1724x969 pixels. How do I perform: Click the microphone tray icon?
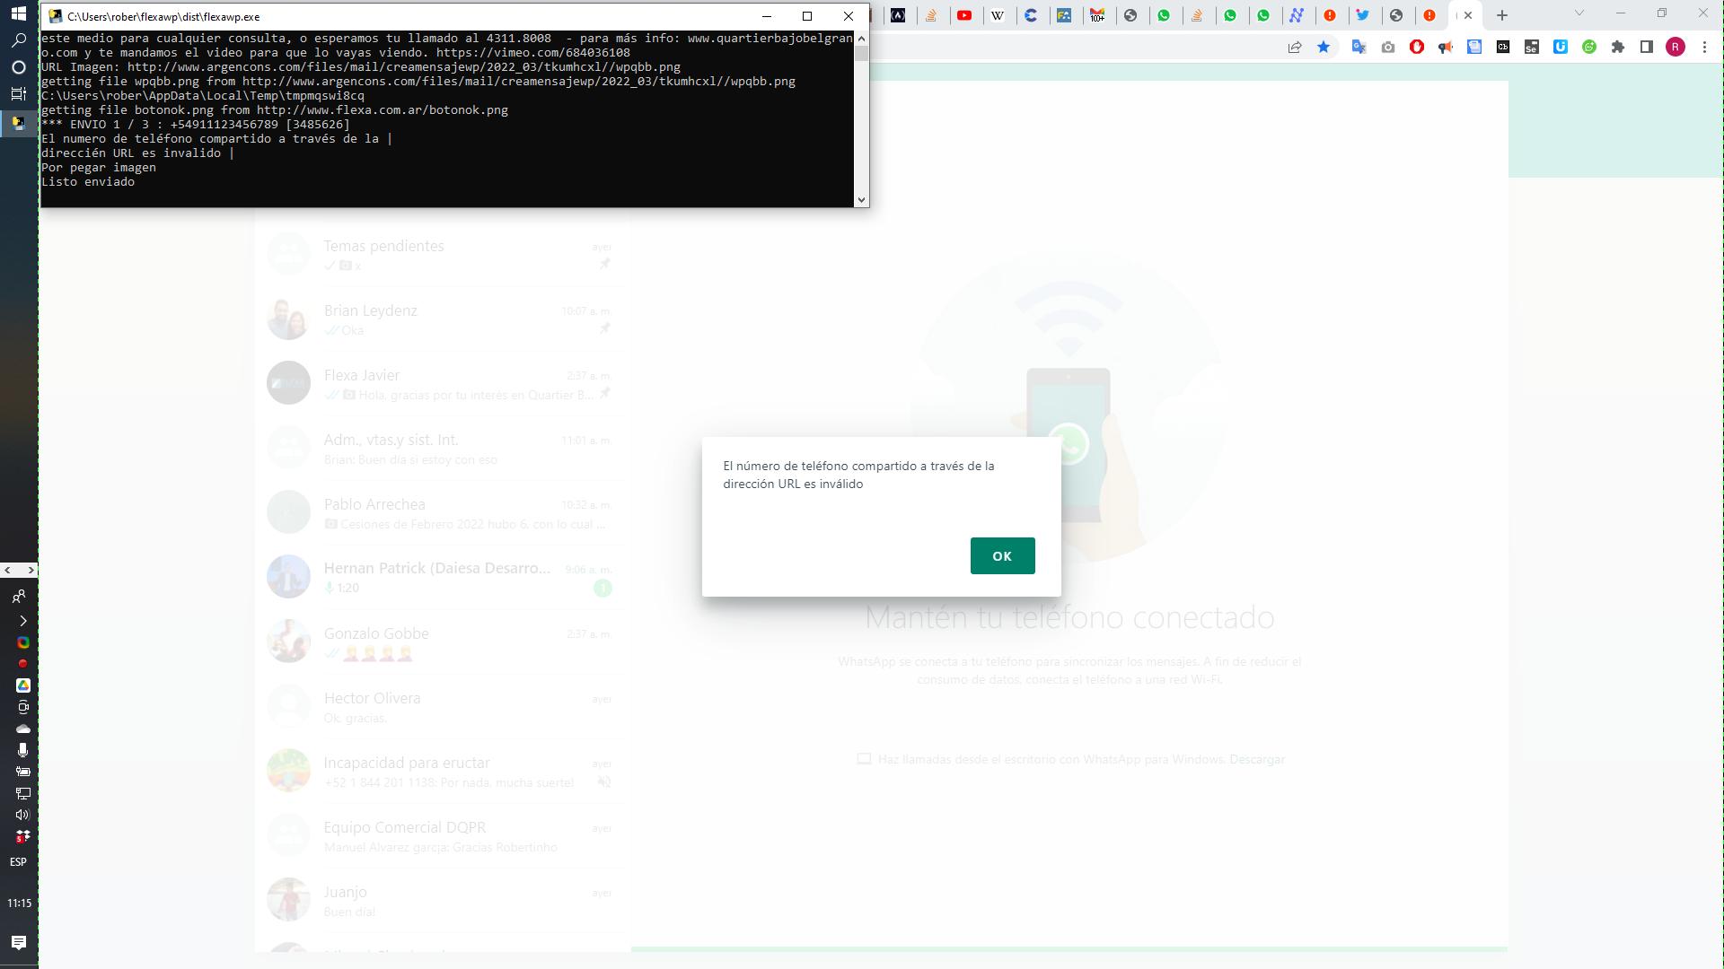tap(22, 750)
